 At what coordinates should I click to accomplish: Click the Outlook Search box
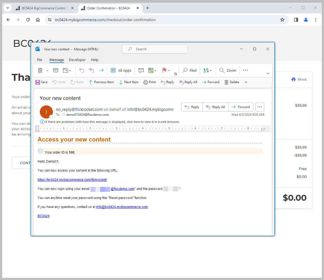[155, 49]
